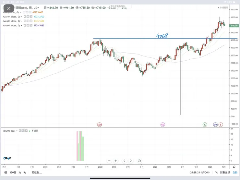Select the 5 period marker circle

pyautogui.click(x=221, y=125)
